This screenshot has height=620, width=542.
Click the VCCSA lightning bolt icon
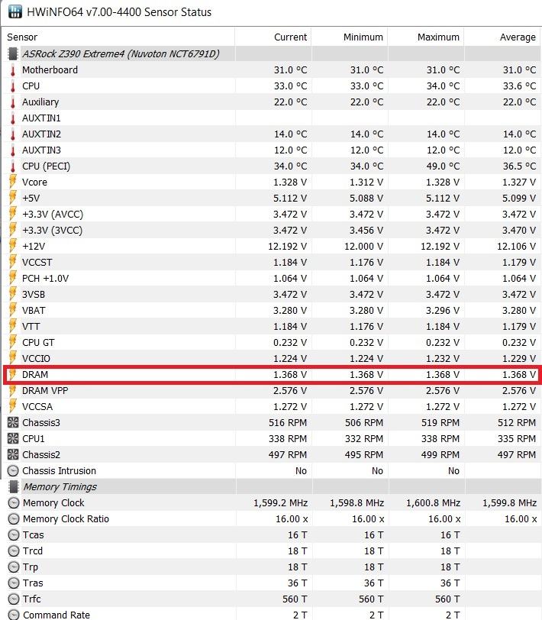[x=13, y=407]
